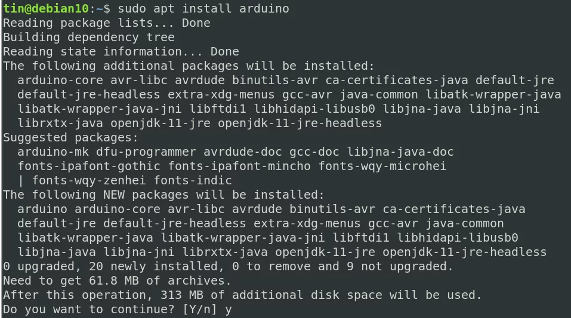Click the 'Building dependency tree' line
571x318 pixels.
pos(89,37)
